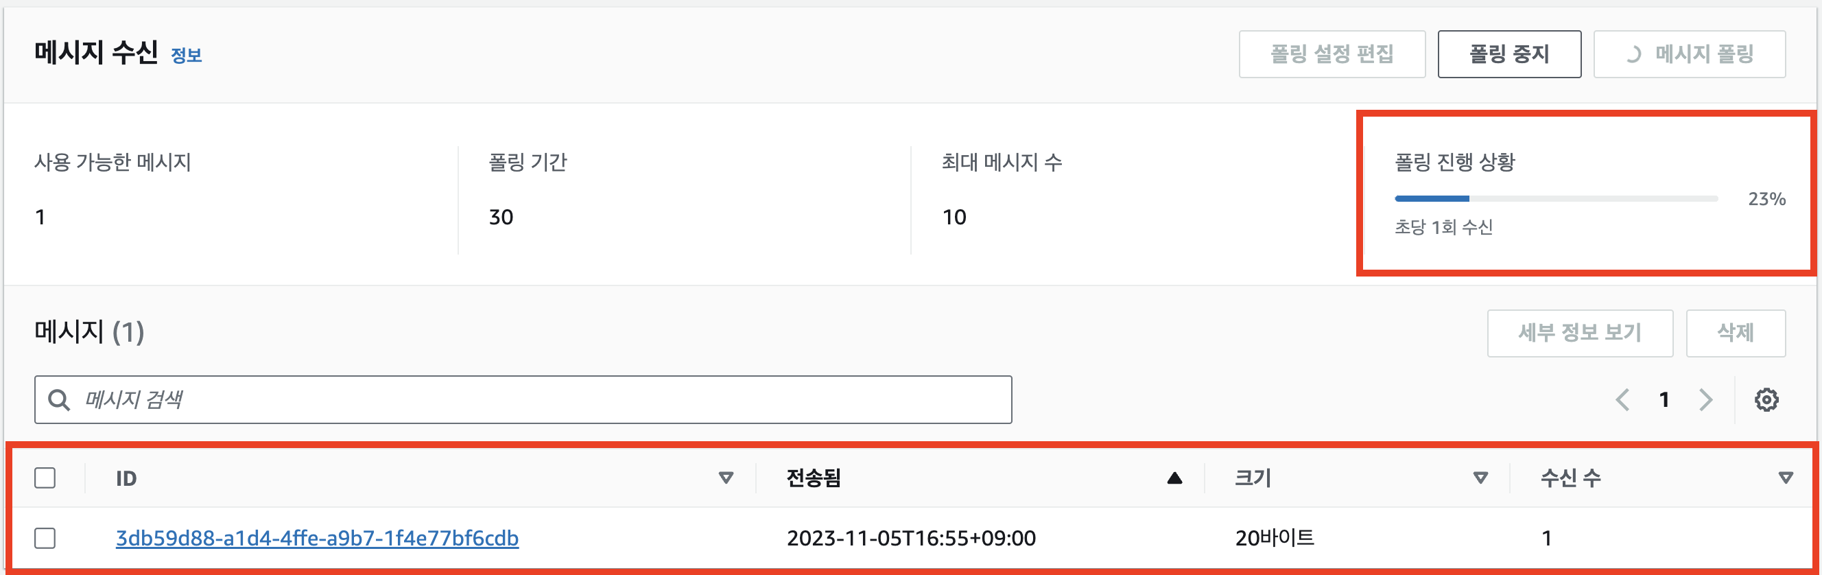Viewport: 1822px width, 575px height.
Task: Open message 3db59d88-a1d4-4ffe link
Action: pyautogui.click(x=318, y=538)
